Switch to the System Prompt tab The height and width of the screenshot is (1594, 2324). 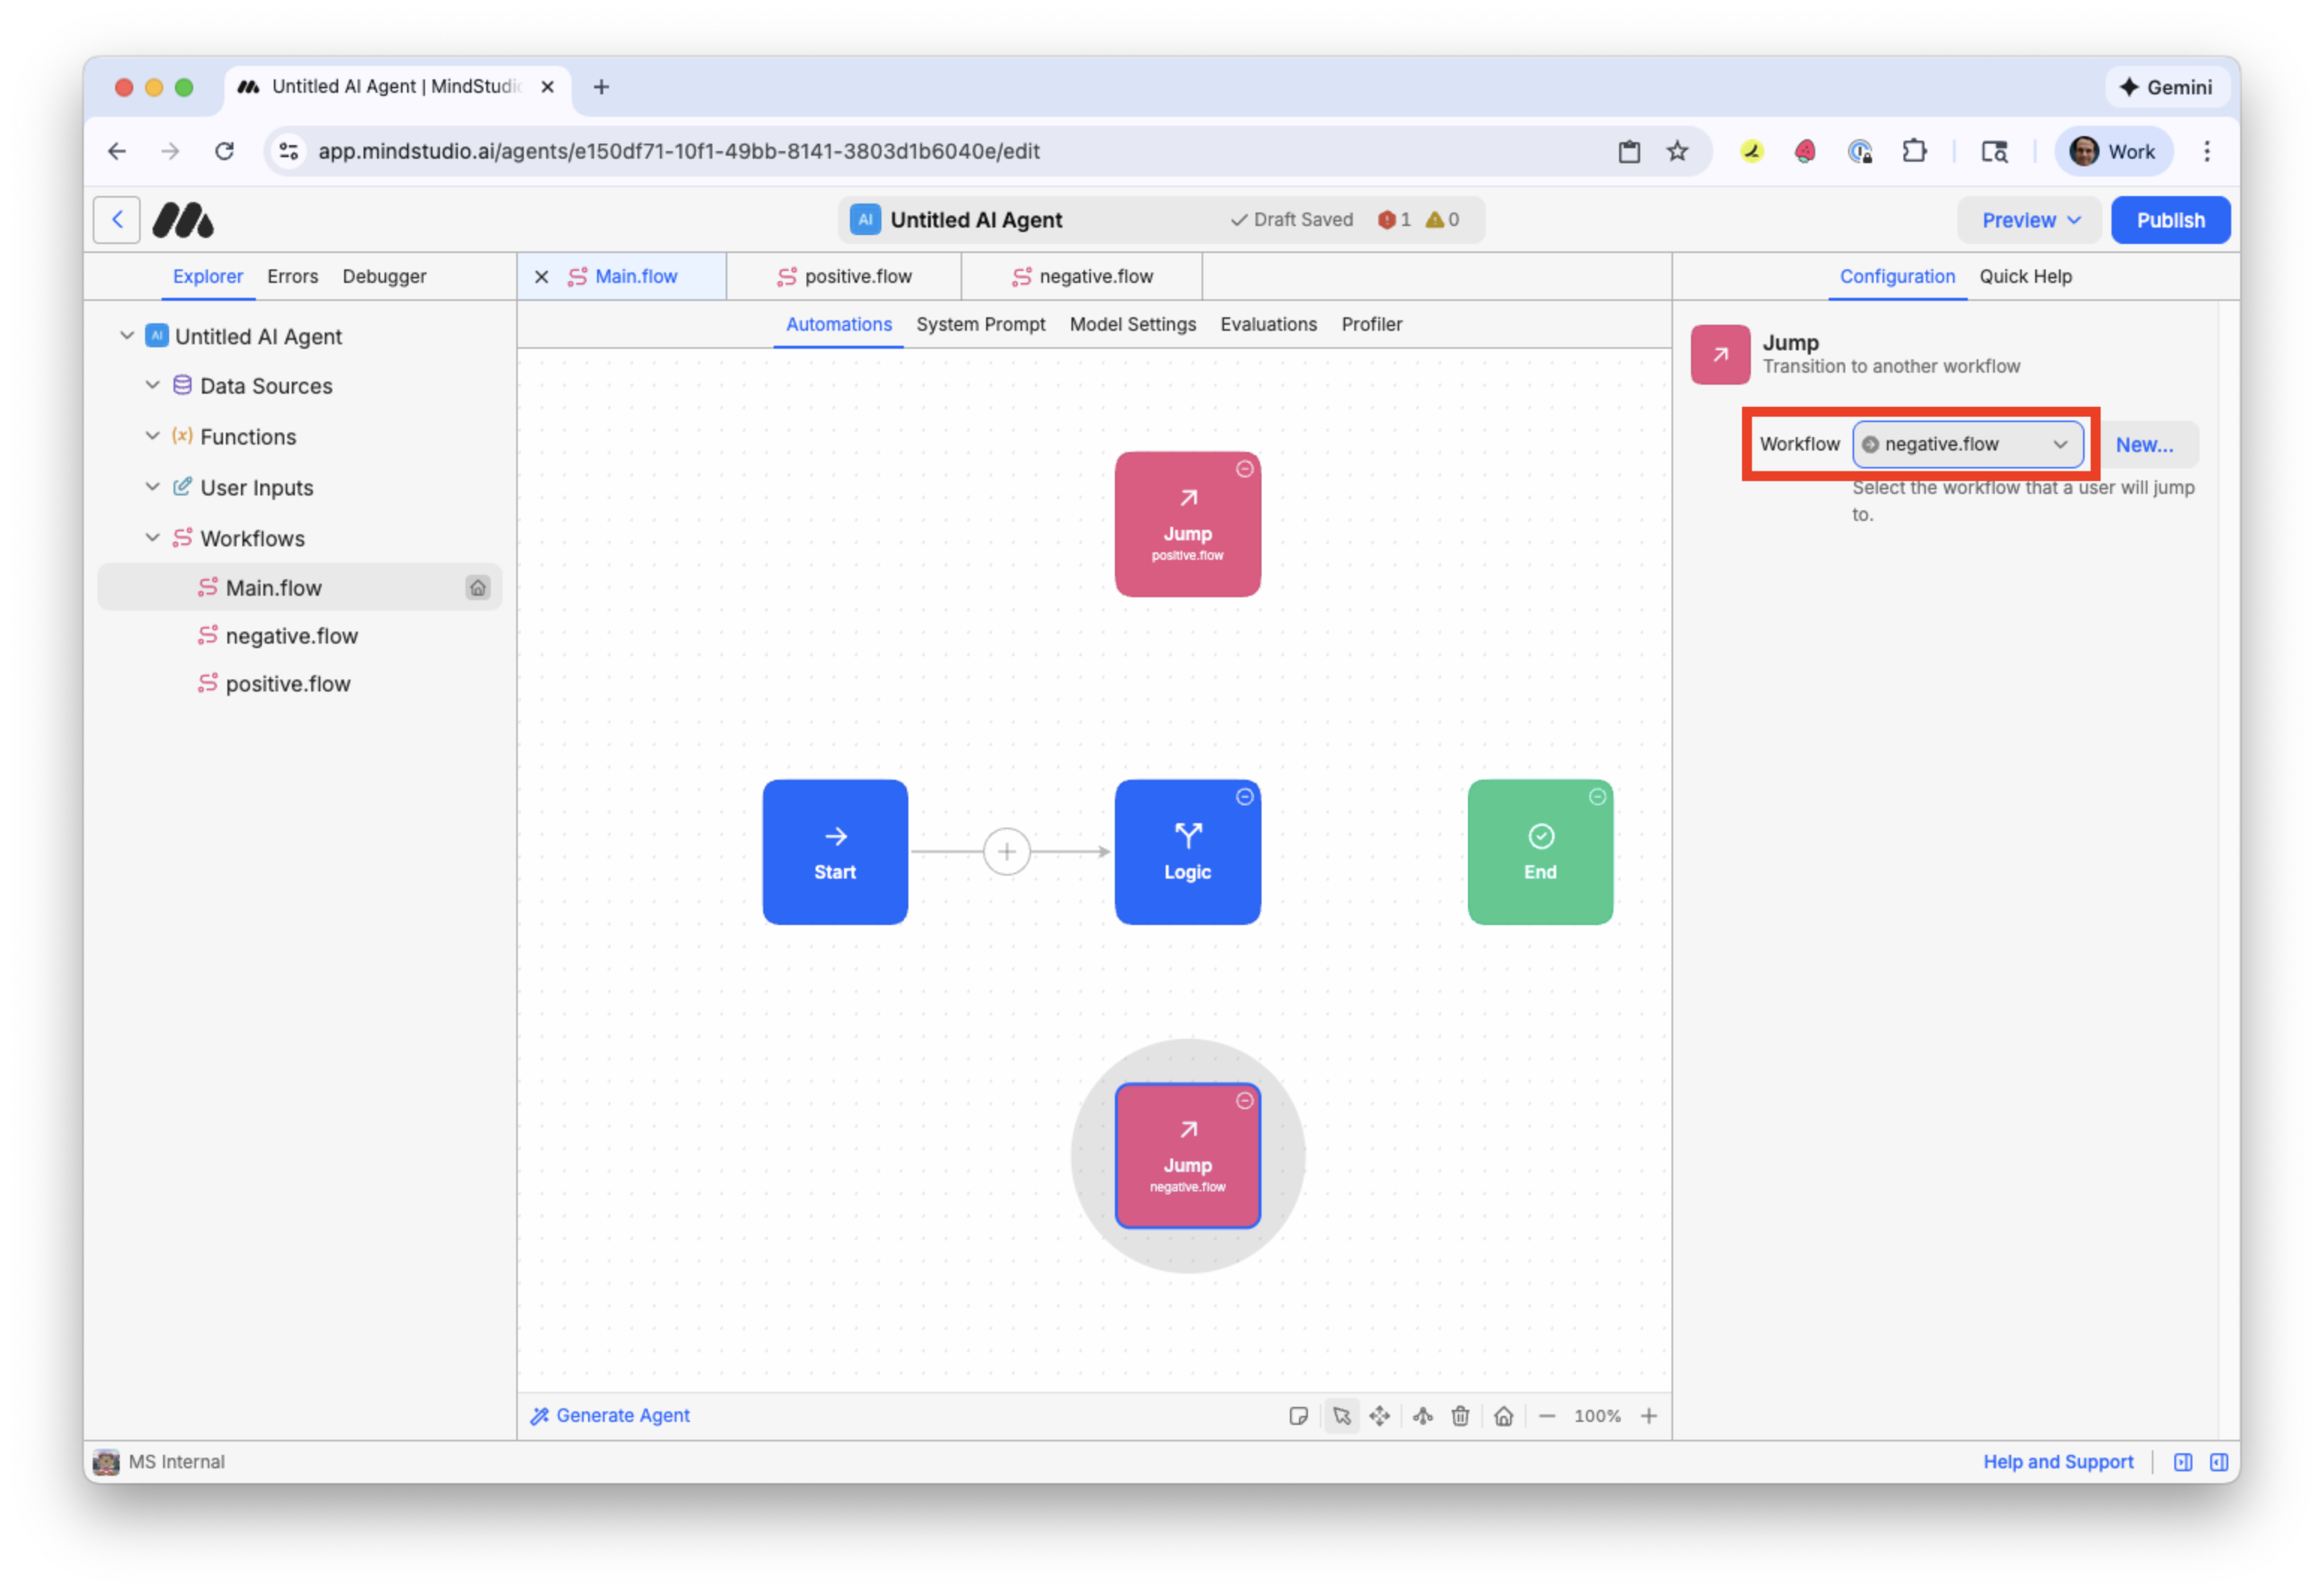tap(981, 324)
